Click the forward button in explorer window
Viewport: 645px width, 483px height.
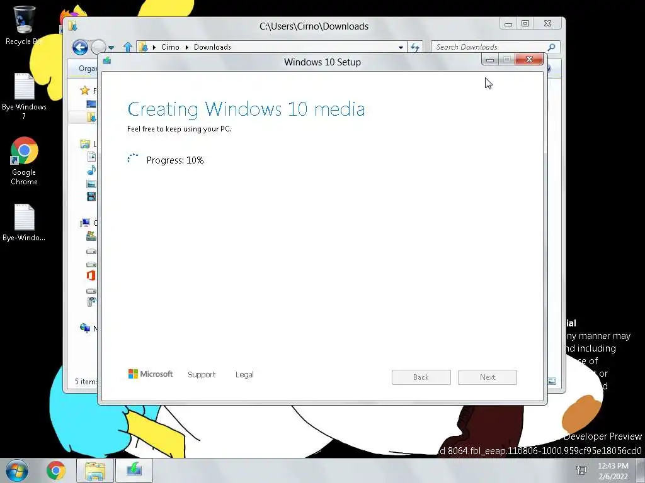[x=98, y=47]
